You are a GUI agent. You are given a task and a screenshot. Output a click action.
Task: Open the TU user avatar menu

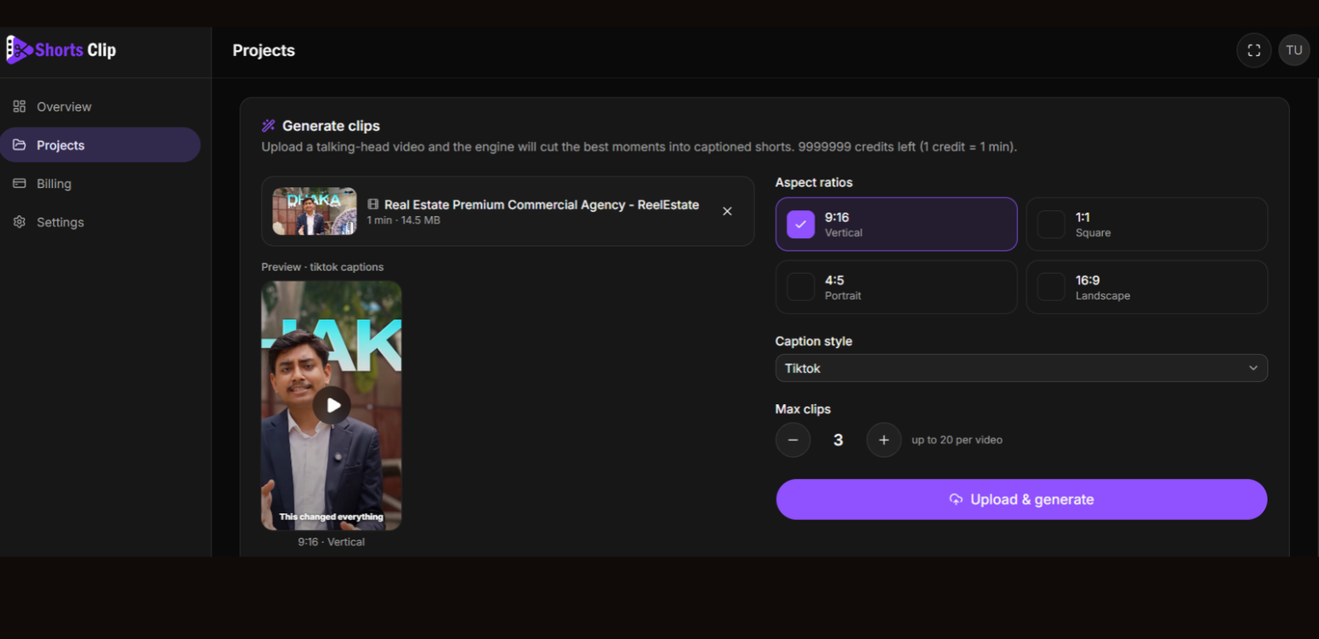(x=1293, y=50)
